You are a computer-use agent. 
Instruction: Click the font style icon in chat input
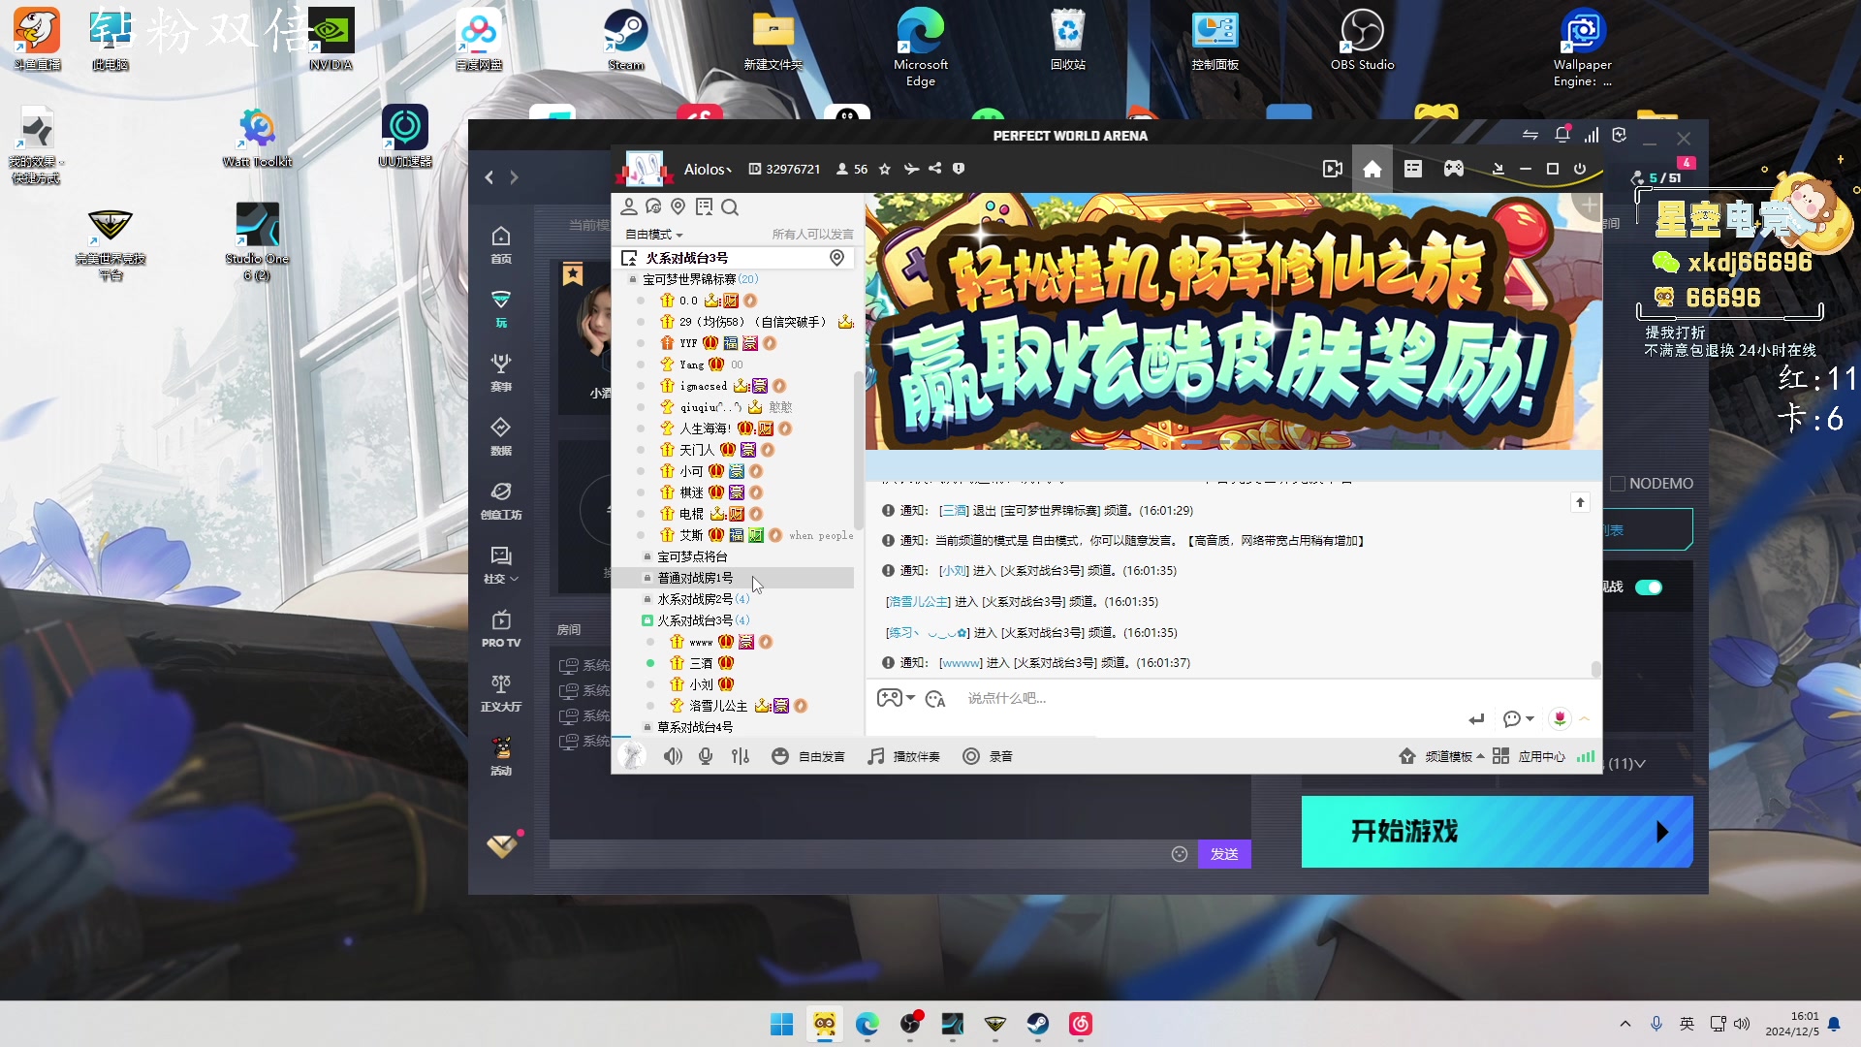[935, 699]
